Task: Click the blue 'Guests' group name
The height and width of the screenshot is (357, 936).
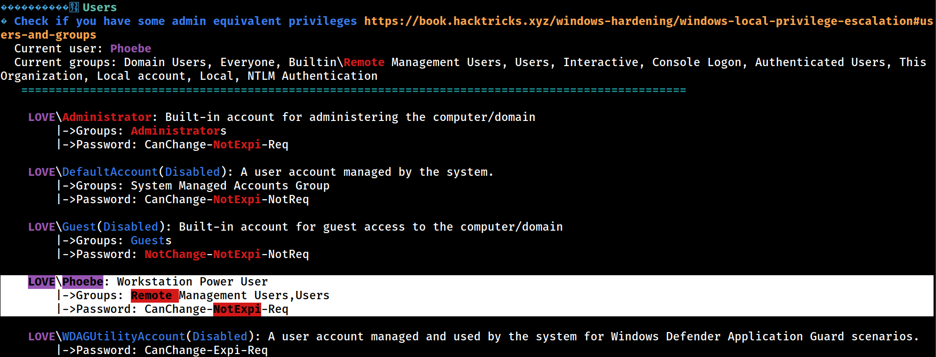Action: 151,240
